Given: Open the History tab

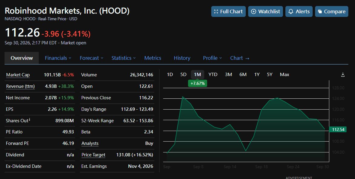Looking at the screenshot, I should [x=182, y=58].
